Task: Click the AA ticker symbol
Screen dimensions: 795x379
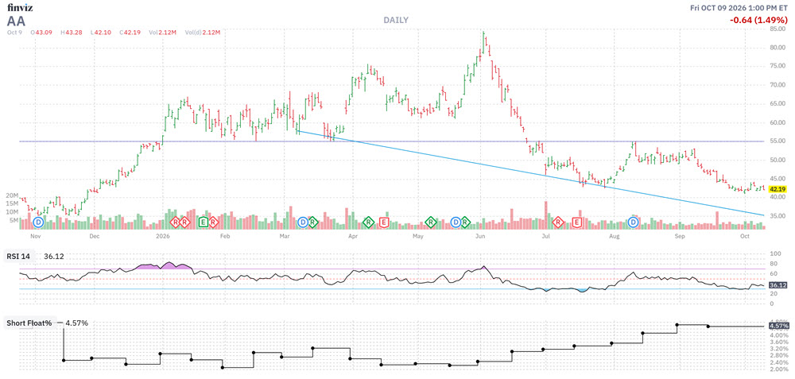Action: click(16, 21)
